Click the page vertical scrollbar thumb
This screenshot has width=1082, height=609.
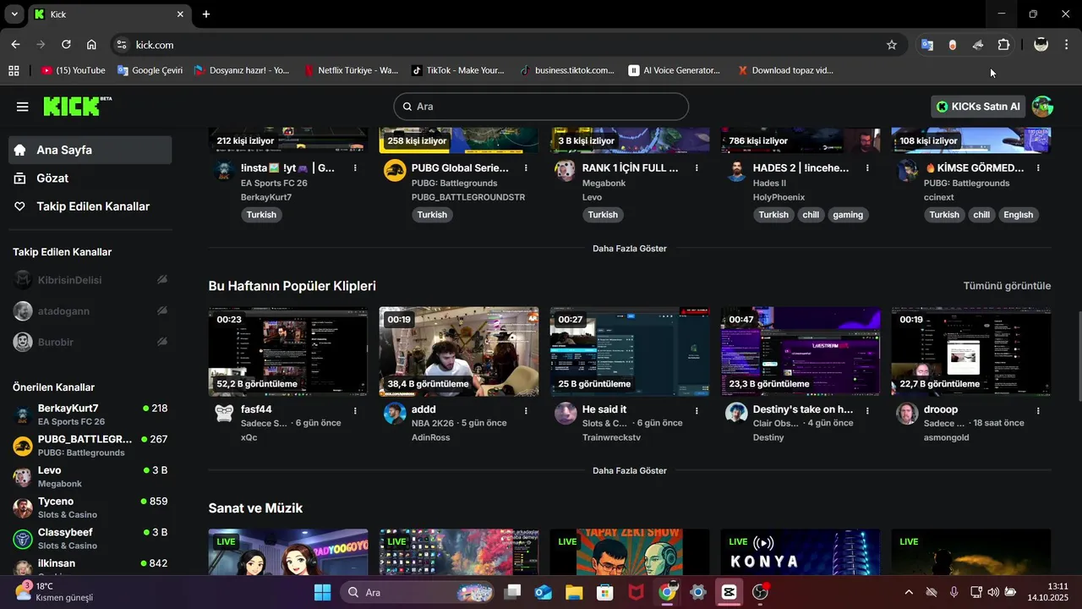coord(1078,357)
